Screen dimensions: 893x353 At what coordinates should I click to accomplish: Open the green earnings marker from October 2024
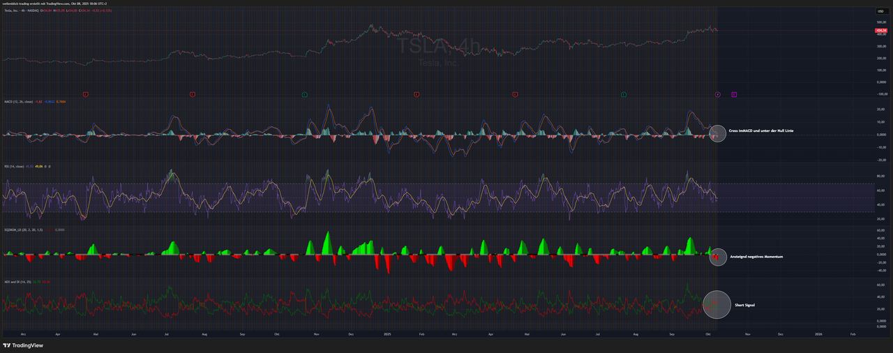(304, 94)
